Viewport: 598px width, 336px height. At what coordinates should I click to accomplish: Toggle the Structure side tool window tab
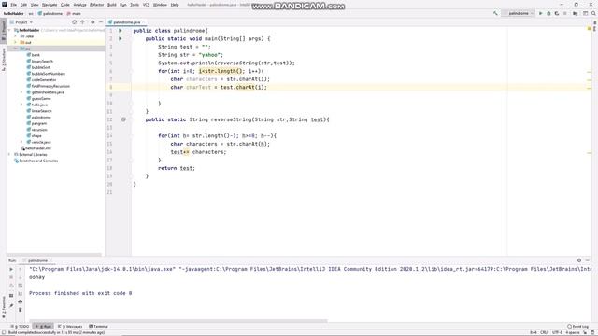pos(4,60)
